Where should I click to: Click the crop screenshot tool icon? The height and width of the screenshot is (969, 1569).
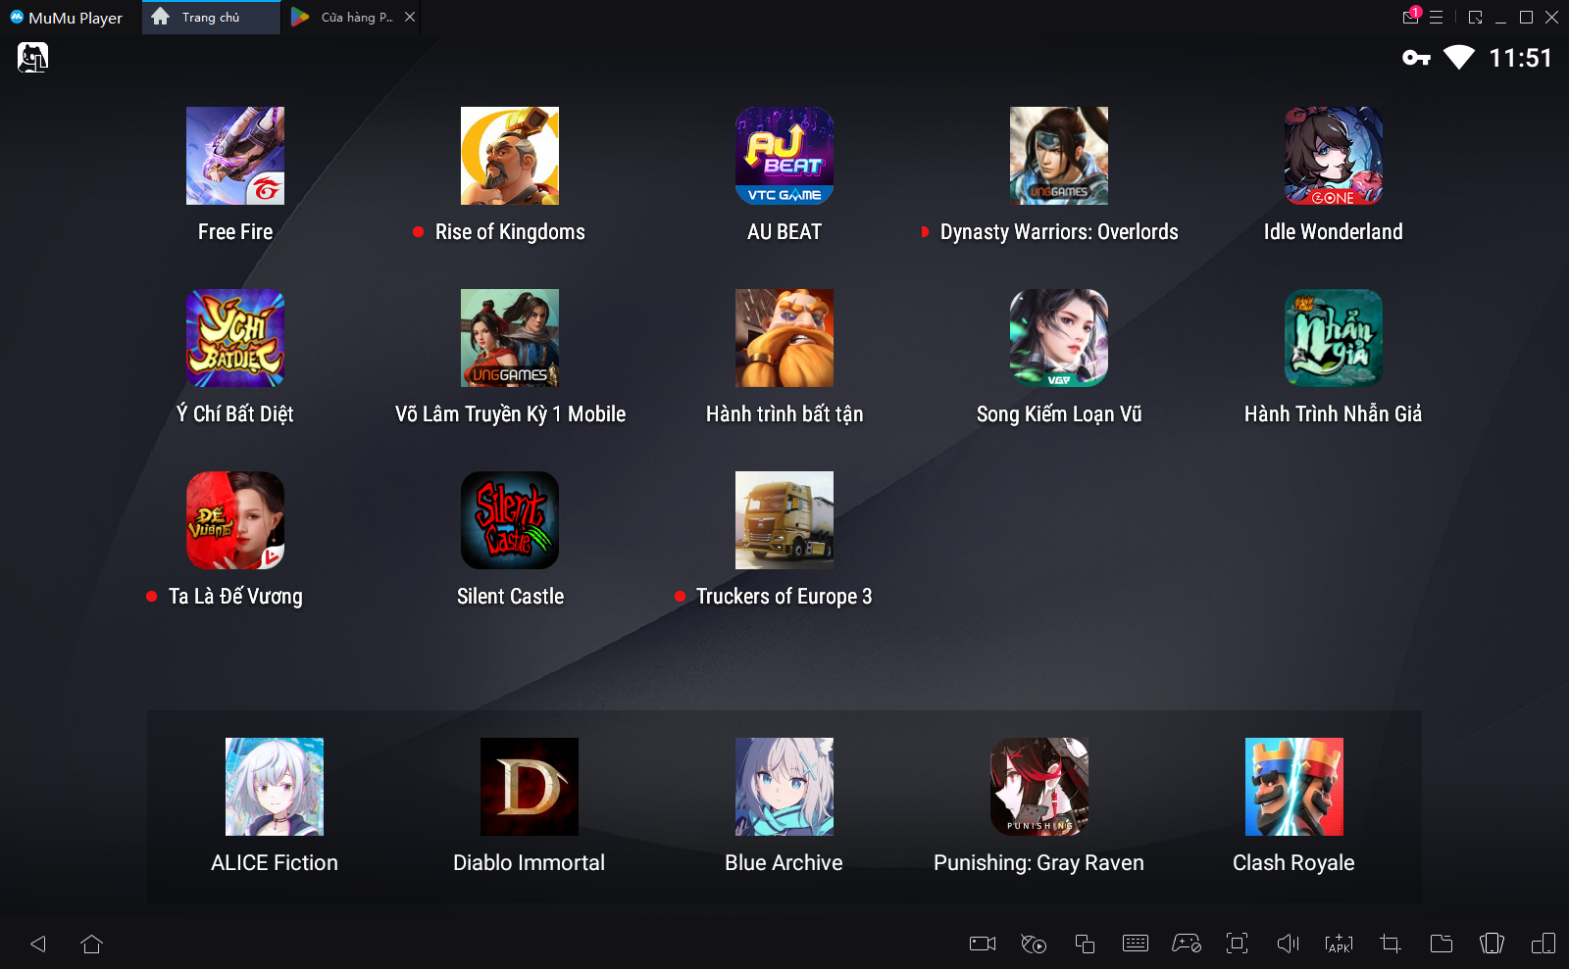pos(1390,944)
